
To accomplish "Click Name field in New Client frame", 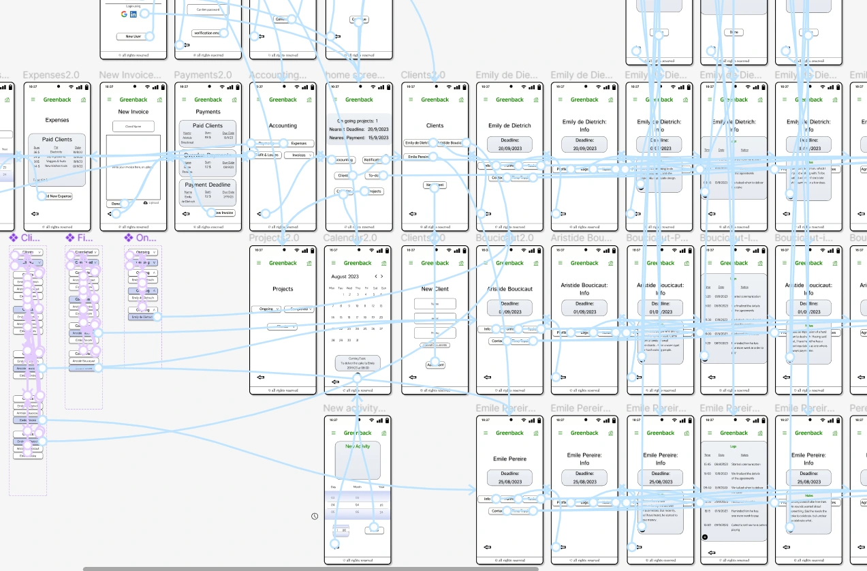I will 435,305.
